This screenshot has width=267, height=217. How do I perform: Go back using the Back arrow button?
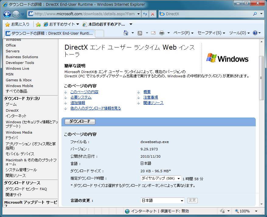pos(7,14)
